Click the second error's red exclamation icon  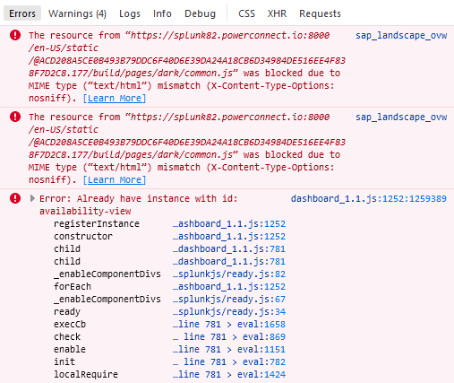(x=15, y=117)
